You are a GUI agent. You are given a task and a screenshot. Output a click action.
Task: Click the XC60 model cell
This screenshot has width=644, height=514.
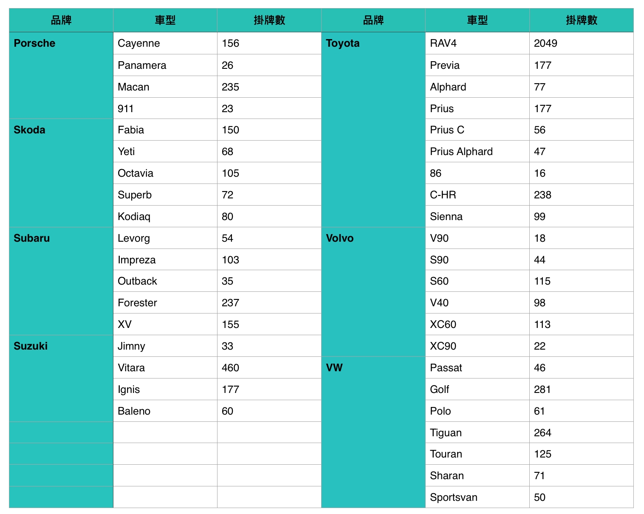(477, 325)
